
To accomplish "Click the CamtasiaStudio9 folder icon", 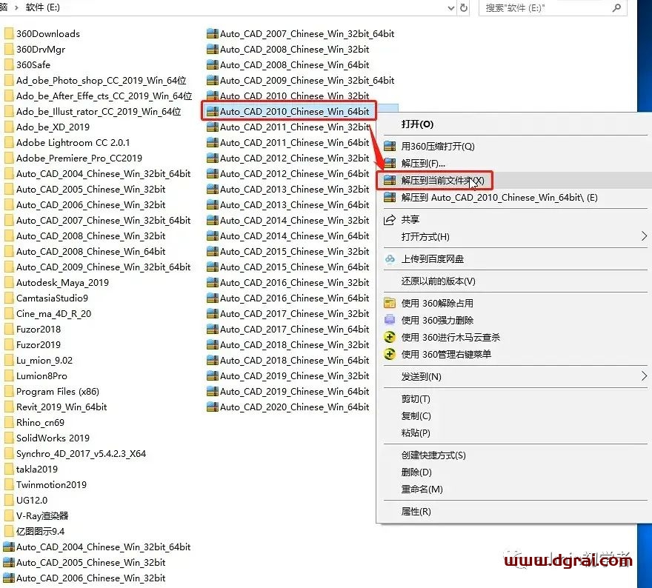I will click(9, 298).
